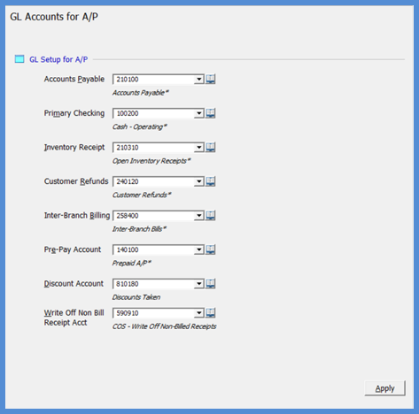The image size is (419, 414).
Task: Expand the Accounts Payable dropdown arrow
Action: coord(199,80)
